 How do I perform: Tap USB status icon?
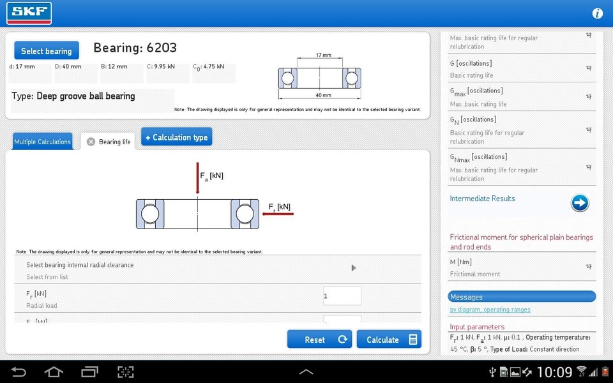pyautogui.click(x=492, y=372)
